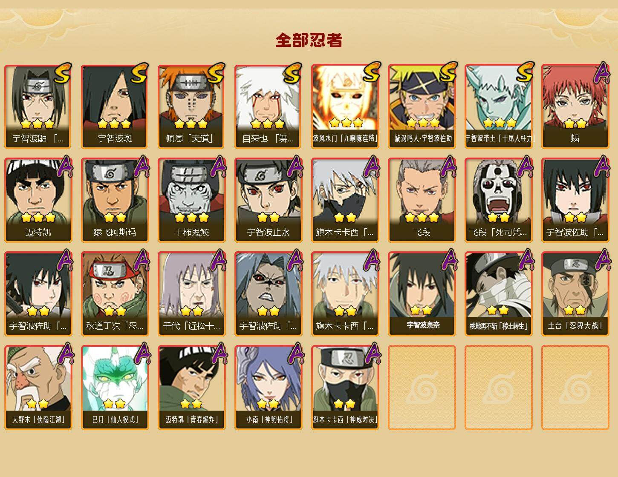Select the 巳月「仙人模式」 card

(115, 388)
